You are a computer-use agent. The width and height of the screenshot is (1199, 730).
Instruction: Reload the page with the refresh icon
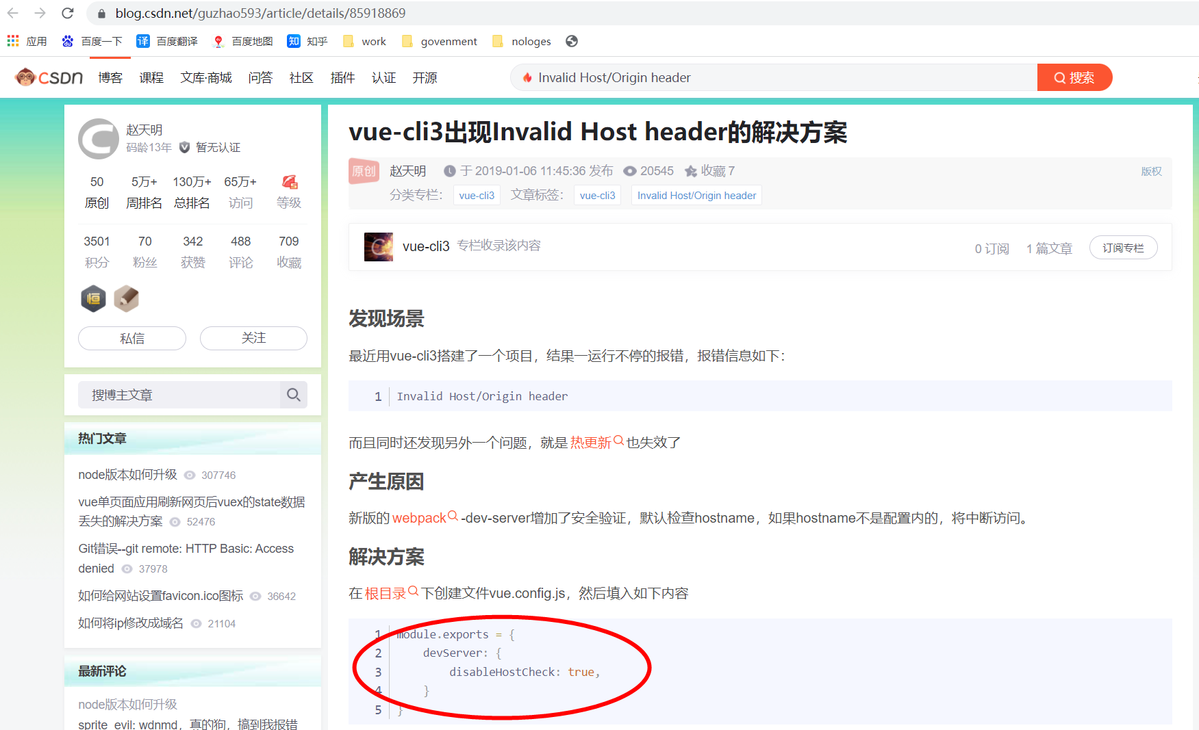(67, 13)
